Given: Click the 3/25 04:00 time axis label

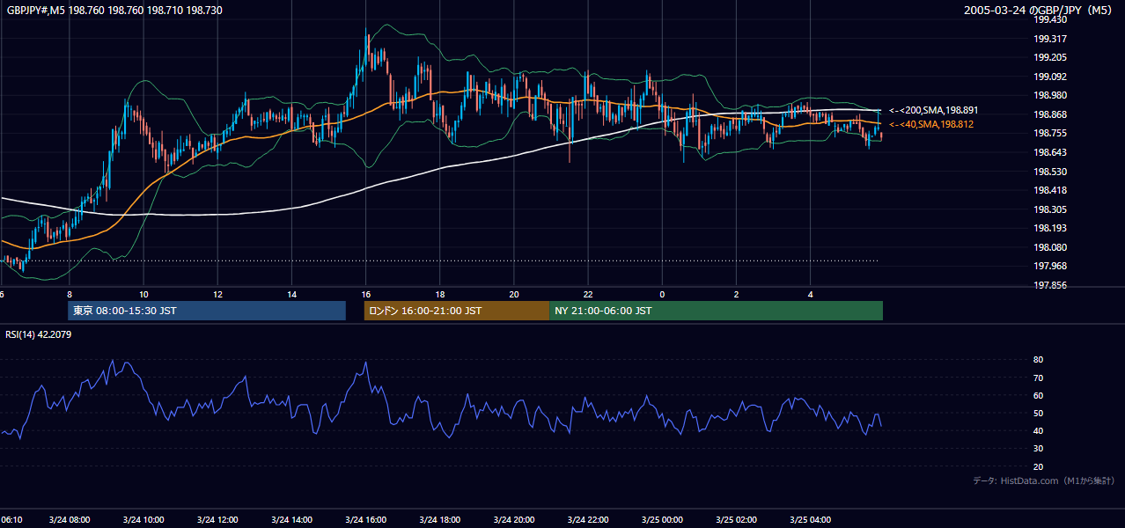Looking at the screenshot, I should point(810,520).
